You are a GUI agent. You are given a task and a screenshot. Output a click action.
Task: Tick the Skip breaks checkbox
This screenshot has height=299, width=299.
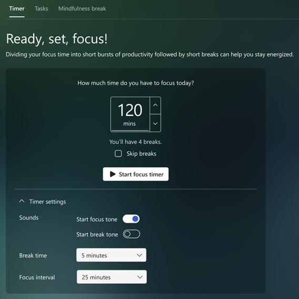point(118,154)
